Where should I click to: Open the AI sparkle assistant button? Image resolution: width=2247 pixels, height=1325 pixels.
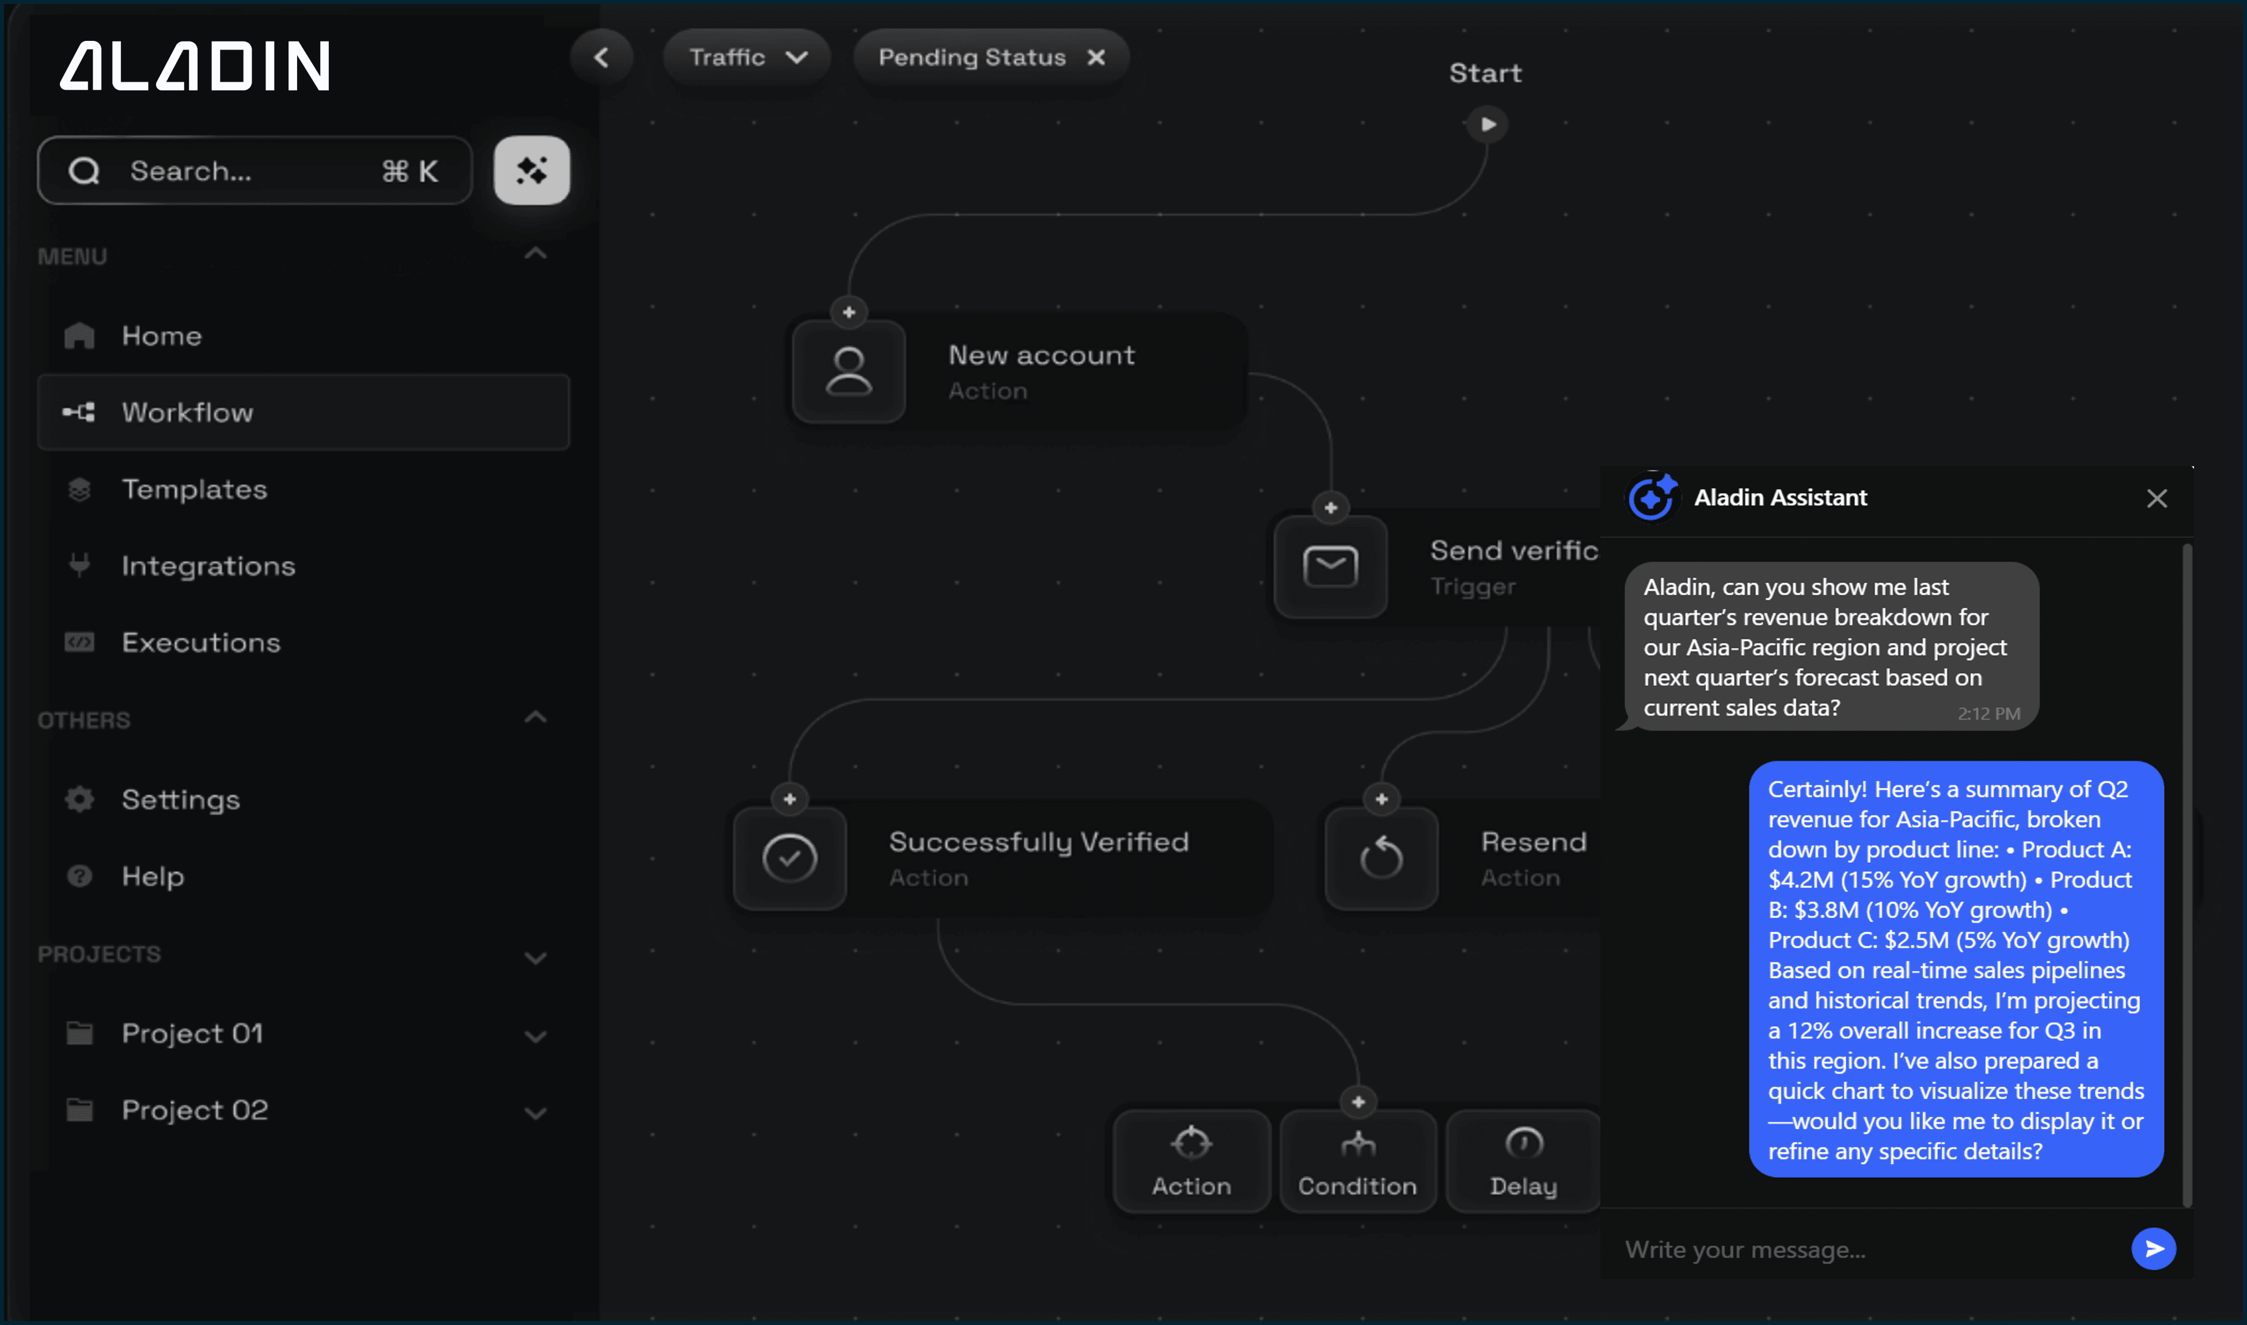pos(532,170)
